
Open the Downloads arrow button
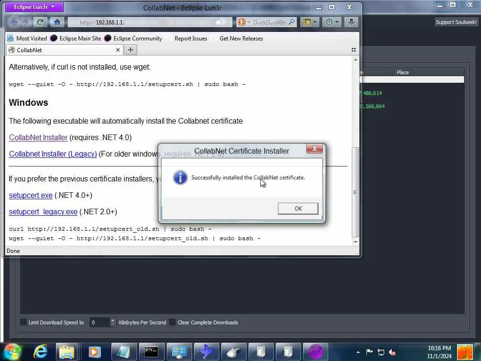coord(351,22)
